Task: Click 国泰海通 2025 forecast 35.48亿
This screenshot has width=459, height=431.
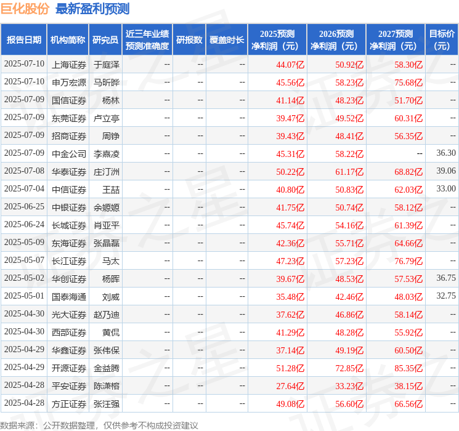Action: click(290, 296)
